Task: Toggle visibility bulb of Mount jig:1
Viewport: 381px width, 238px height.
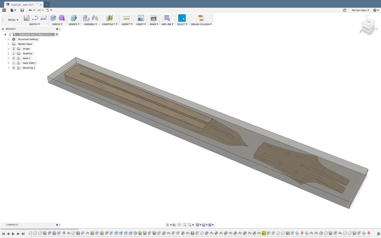Action: coord(14,68)
